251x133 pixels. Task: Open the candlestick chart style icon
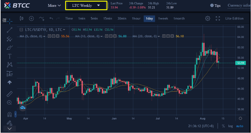click(x=22, y=19)
